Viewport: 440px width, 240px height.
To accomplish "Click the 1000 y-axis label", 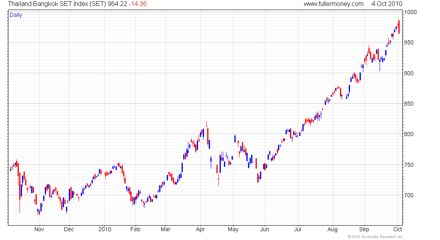I will coord(410,12).
